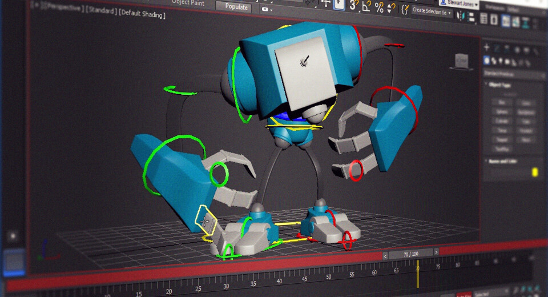Click the Box primitive button
Image resolution: width=548 pixels, height=297 pixels.
pyautogui.click(x=501, y=103)
